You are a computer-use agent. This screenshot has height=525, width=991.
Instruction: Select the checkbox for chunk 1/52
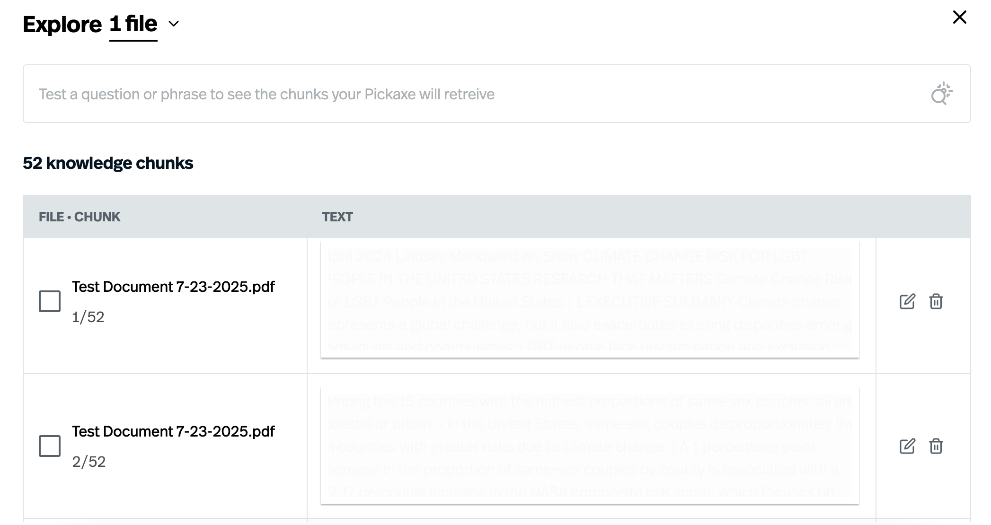[x=50, y=301]
